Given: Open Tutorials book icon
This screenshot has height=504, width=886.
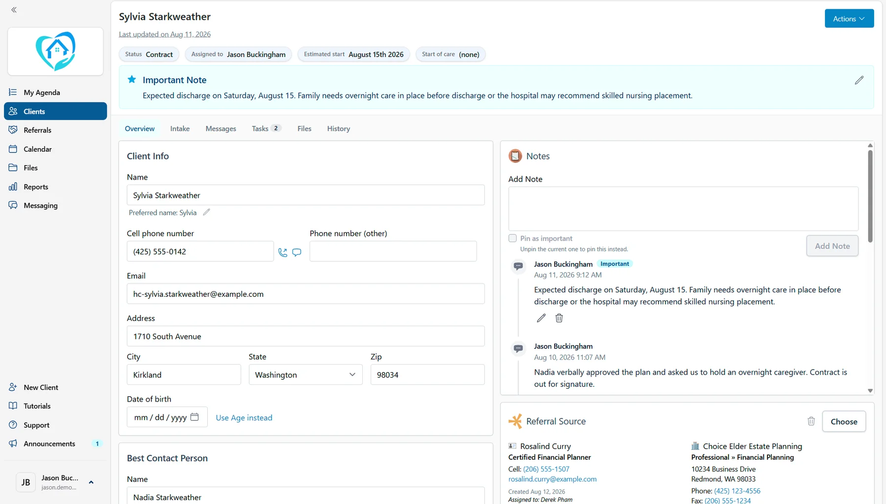Looking at the screenshot, I should (x=13, y=406).
